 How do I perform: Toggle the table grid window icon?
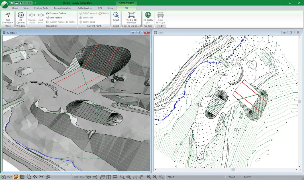[22, 177]
